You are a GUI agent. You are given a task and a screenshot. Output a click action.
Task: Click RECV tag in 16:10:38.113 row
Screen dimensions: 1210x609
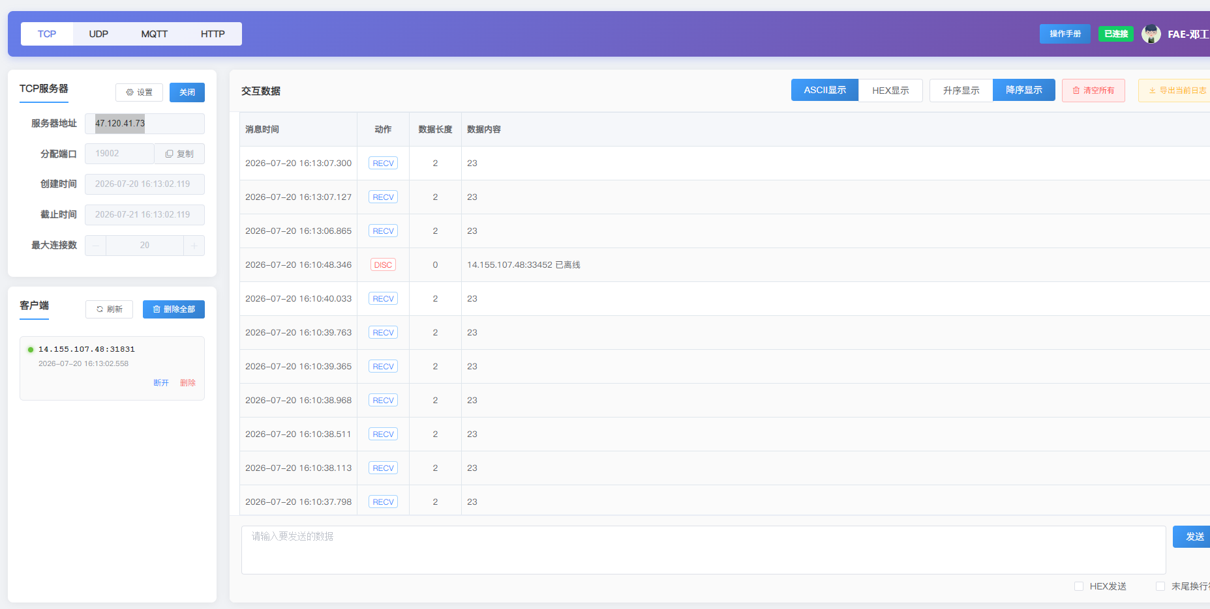[x=384, y=468]
